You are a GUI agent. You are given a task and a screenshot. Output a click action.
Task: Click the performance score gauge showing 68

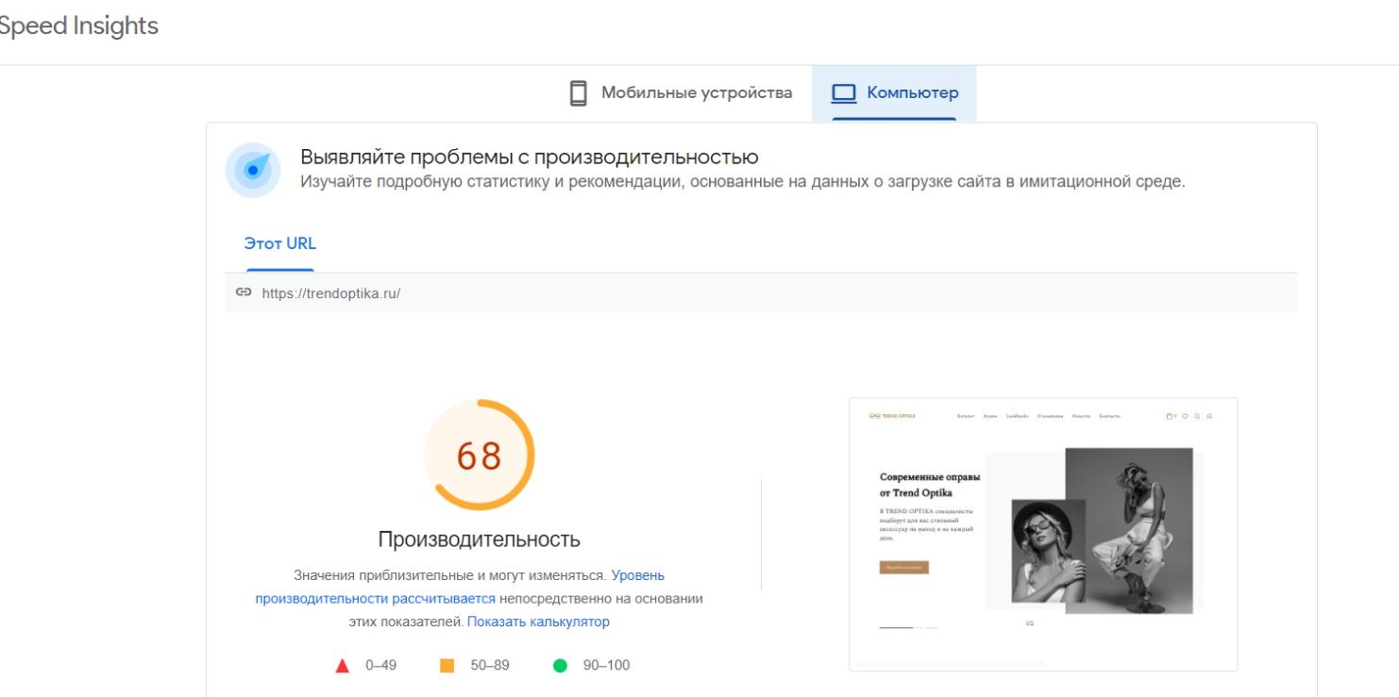[x=479, y=456]
